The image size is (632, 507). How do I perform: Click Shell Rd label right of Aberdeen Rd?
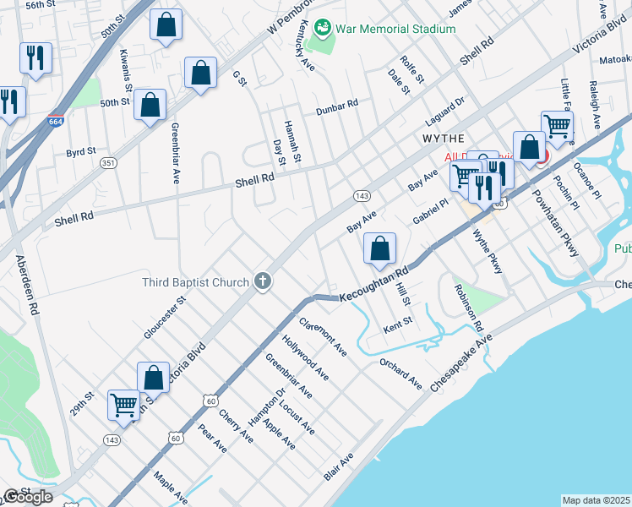pos(74,219)
